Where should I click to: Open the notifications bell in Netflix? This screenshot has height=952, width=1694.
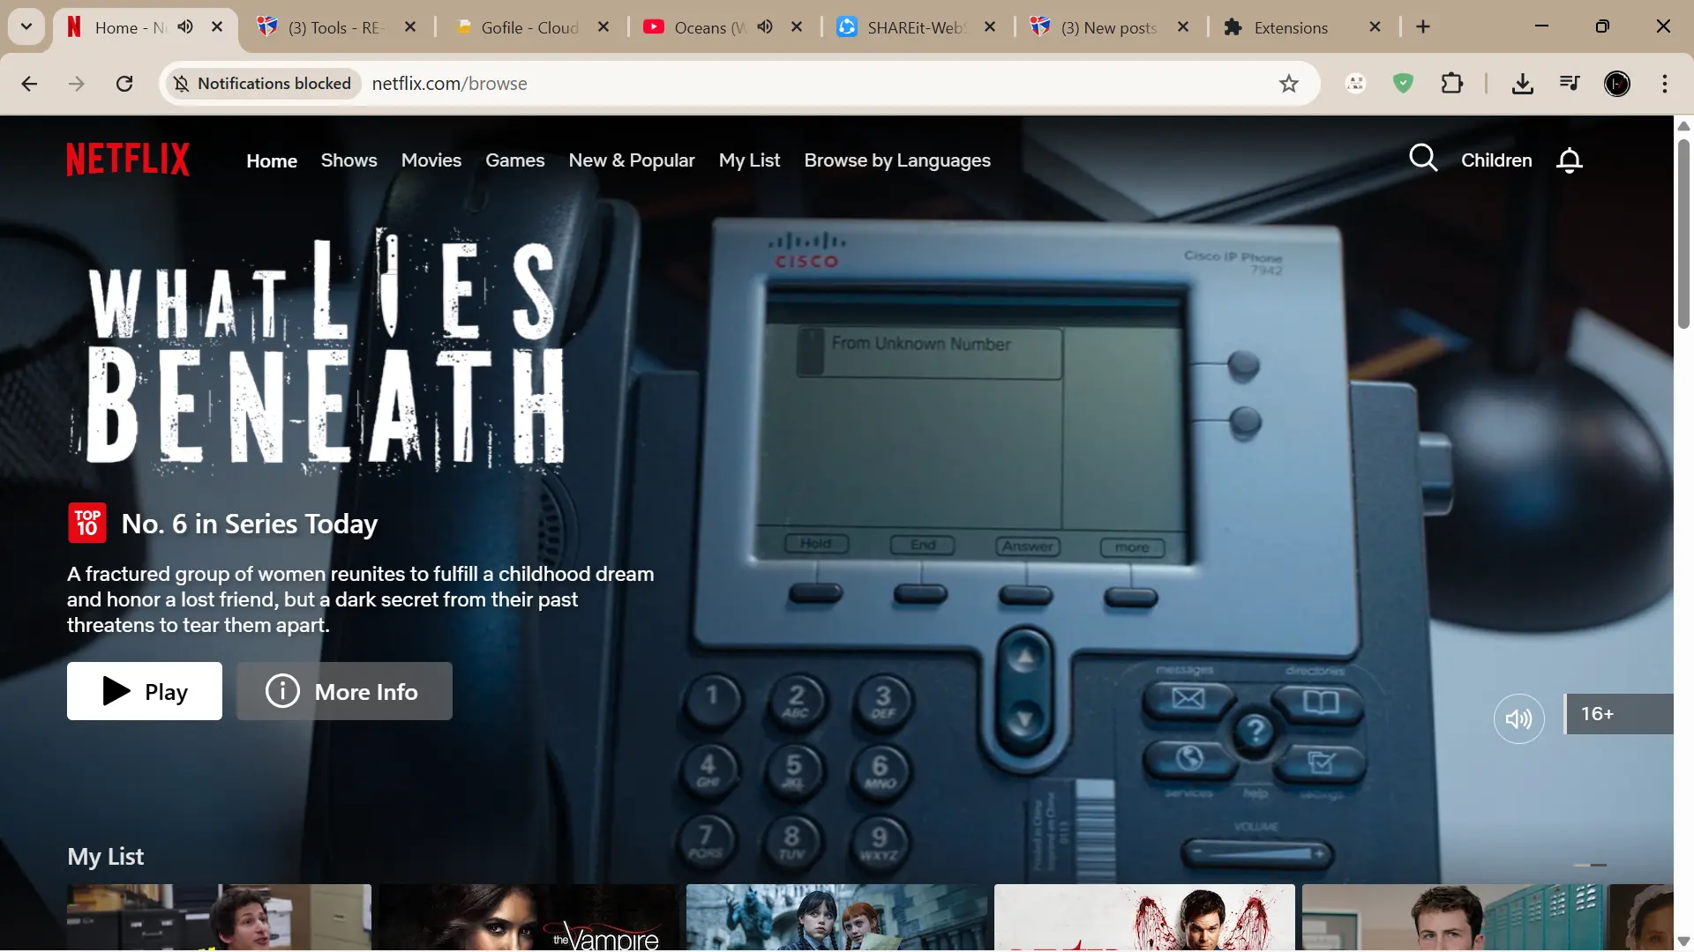[x=1570, y=160]
